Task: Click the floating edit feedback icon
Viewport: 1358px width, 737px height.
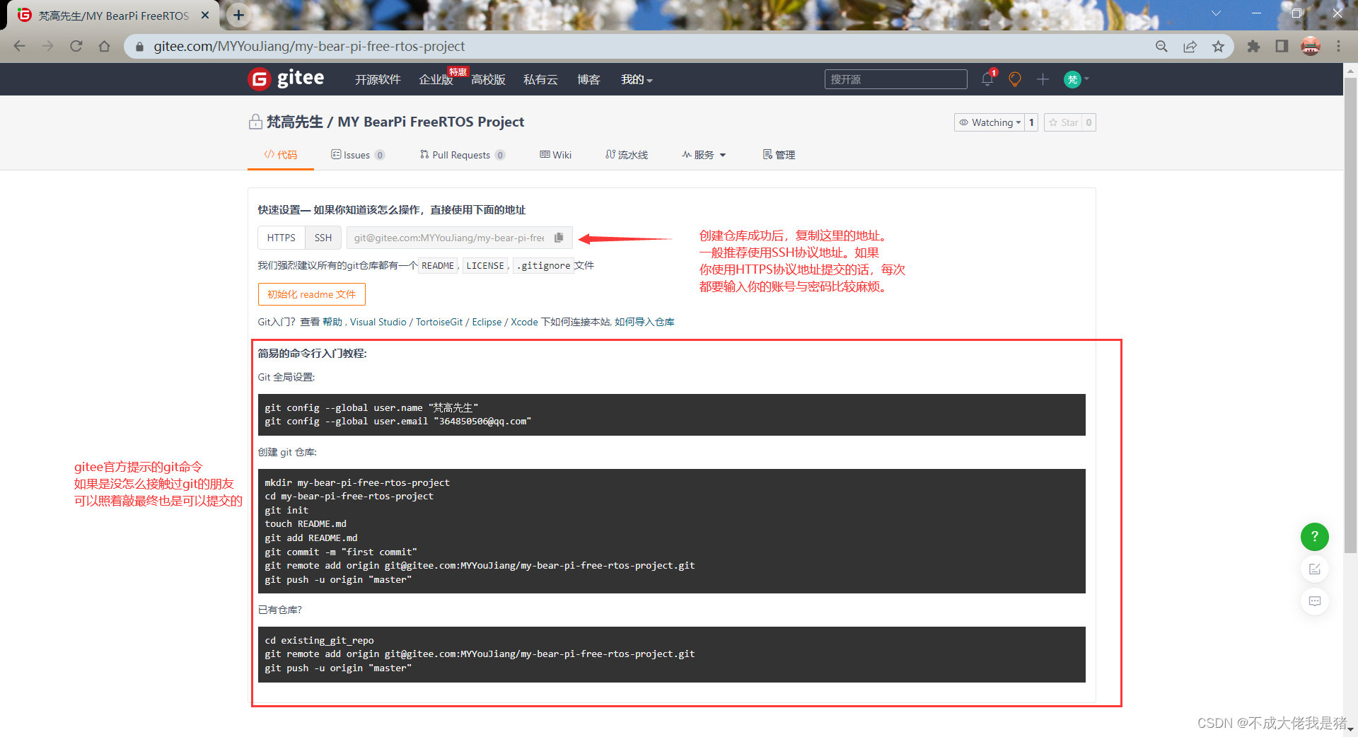Action: tap(1315, 569)
